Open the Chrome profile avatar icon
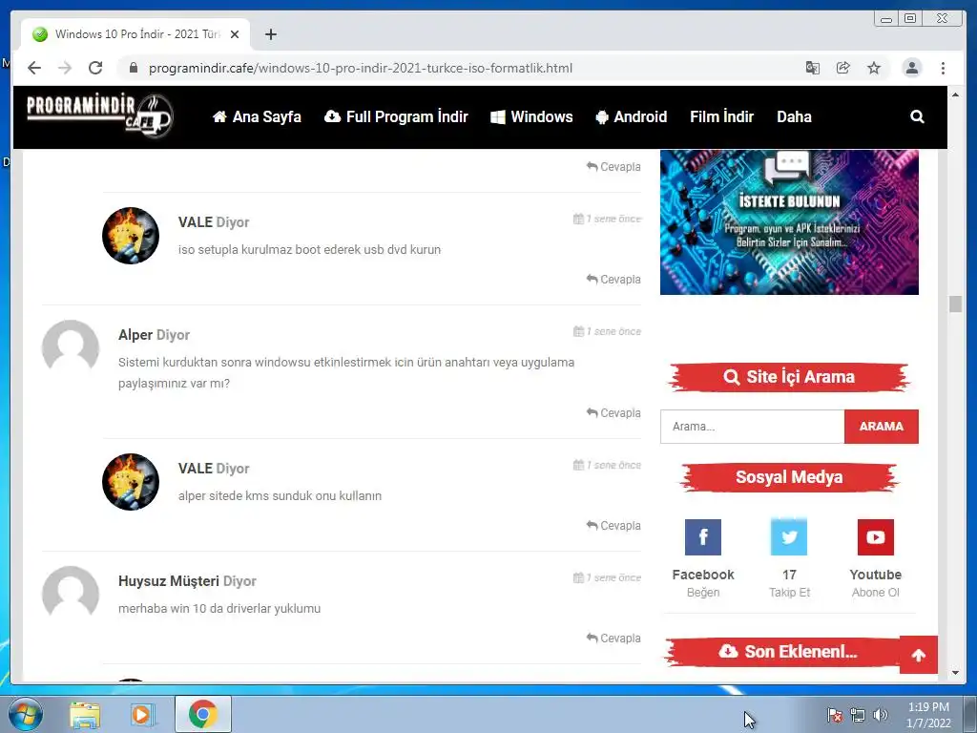Screen dimensions: 977x733 pyautogui.click(x=911, y=68)
